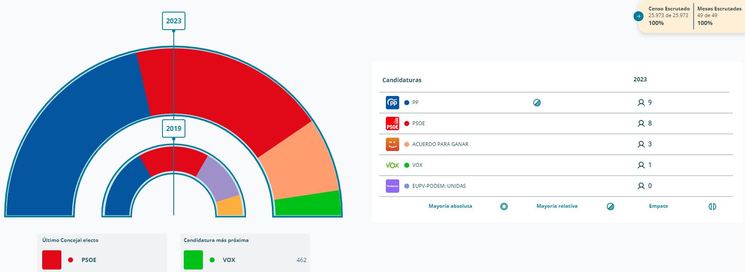
Task: Click the VOX party logo icon
Action: pyautogui.click(x=393, y=165)
